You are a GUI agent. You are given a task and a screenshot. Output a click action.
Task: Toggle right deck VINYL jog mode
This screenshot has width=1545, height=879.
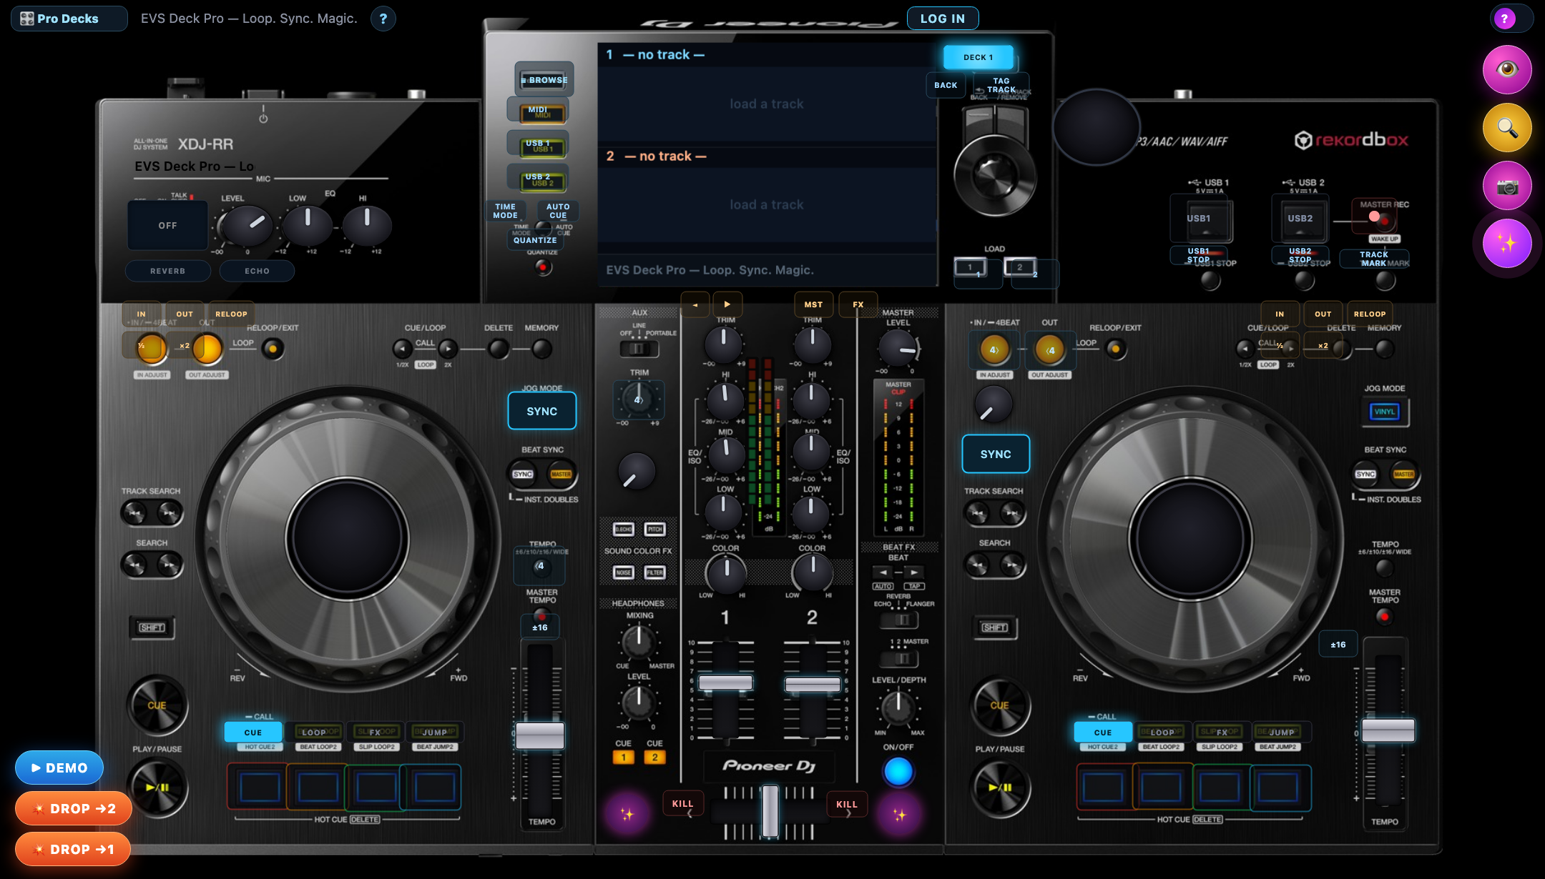[x=1385, y=412]
